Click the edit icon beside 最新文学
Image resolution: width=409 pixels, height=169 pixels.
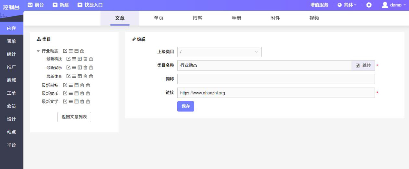[x=65, y=101]
